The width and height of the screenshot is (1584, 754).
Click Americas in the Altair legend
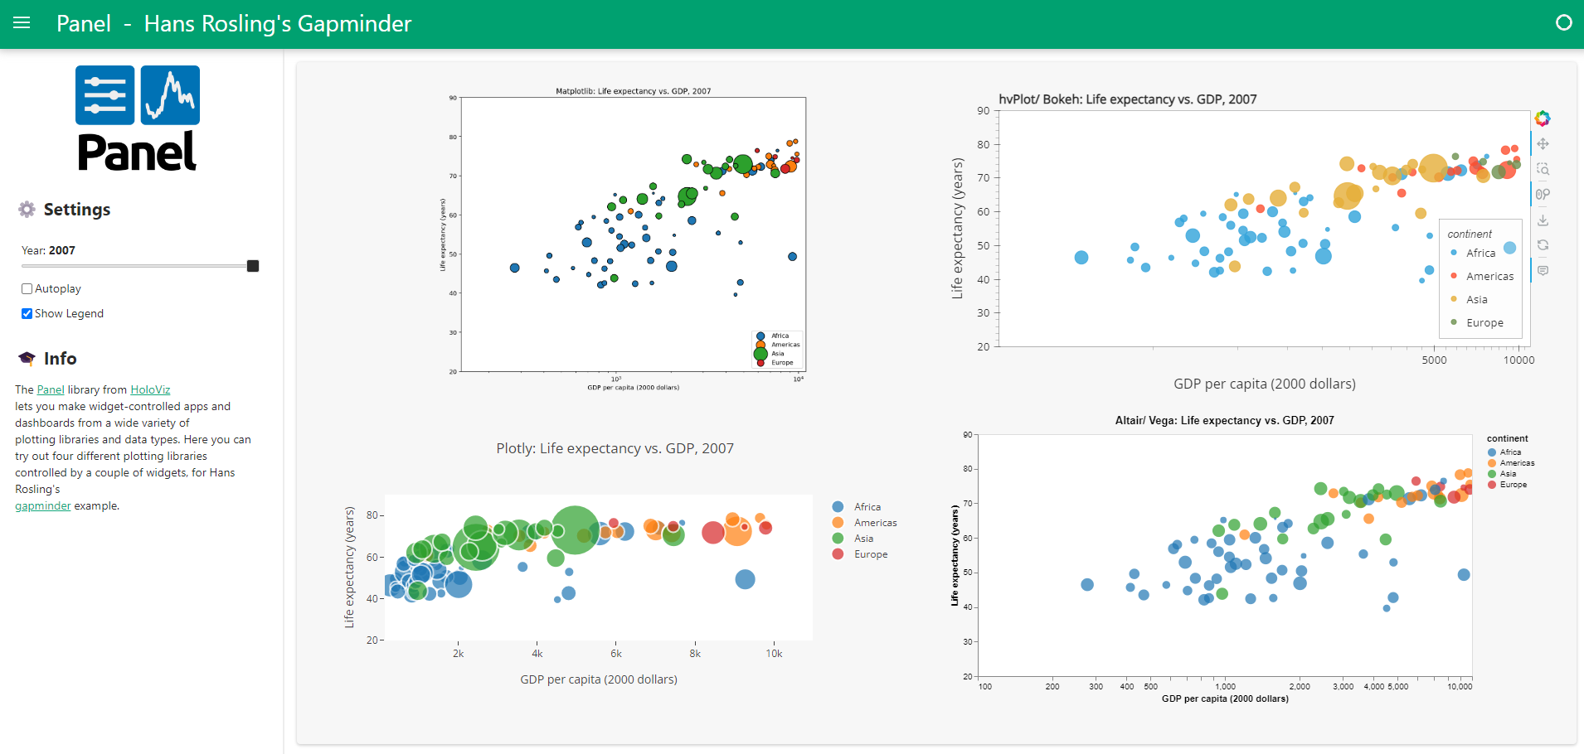(x=1511, y=463)
